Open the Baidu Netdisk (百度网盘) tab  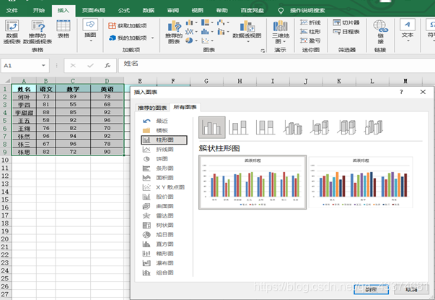pos(252,11)
